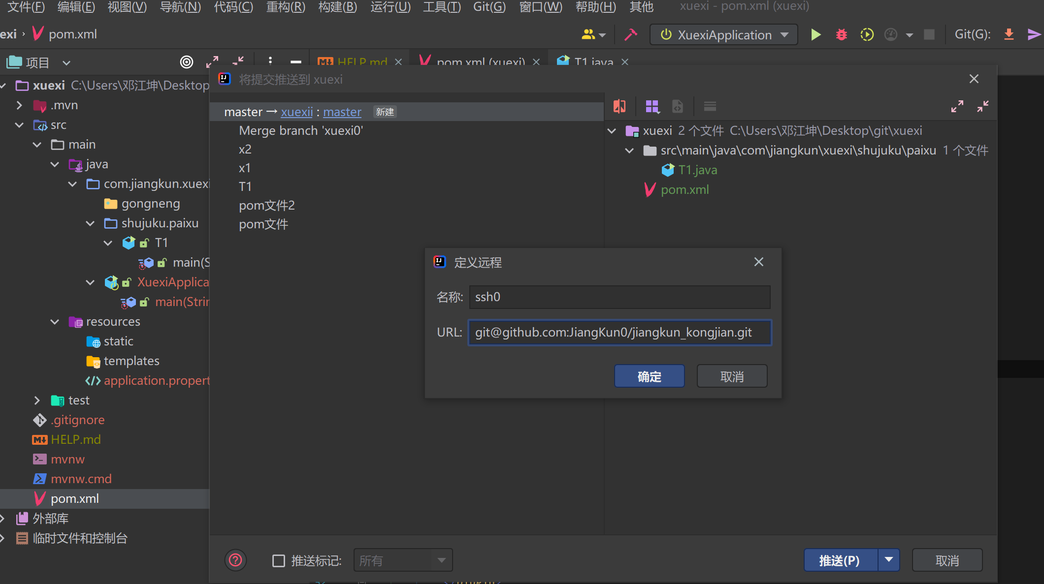1044x584 pixels.
Task: Click the green Run button
Action: click(x=816, y=34)
